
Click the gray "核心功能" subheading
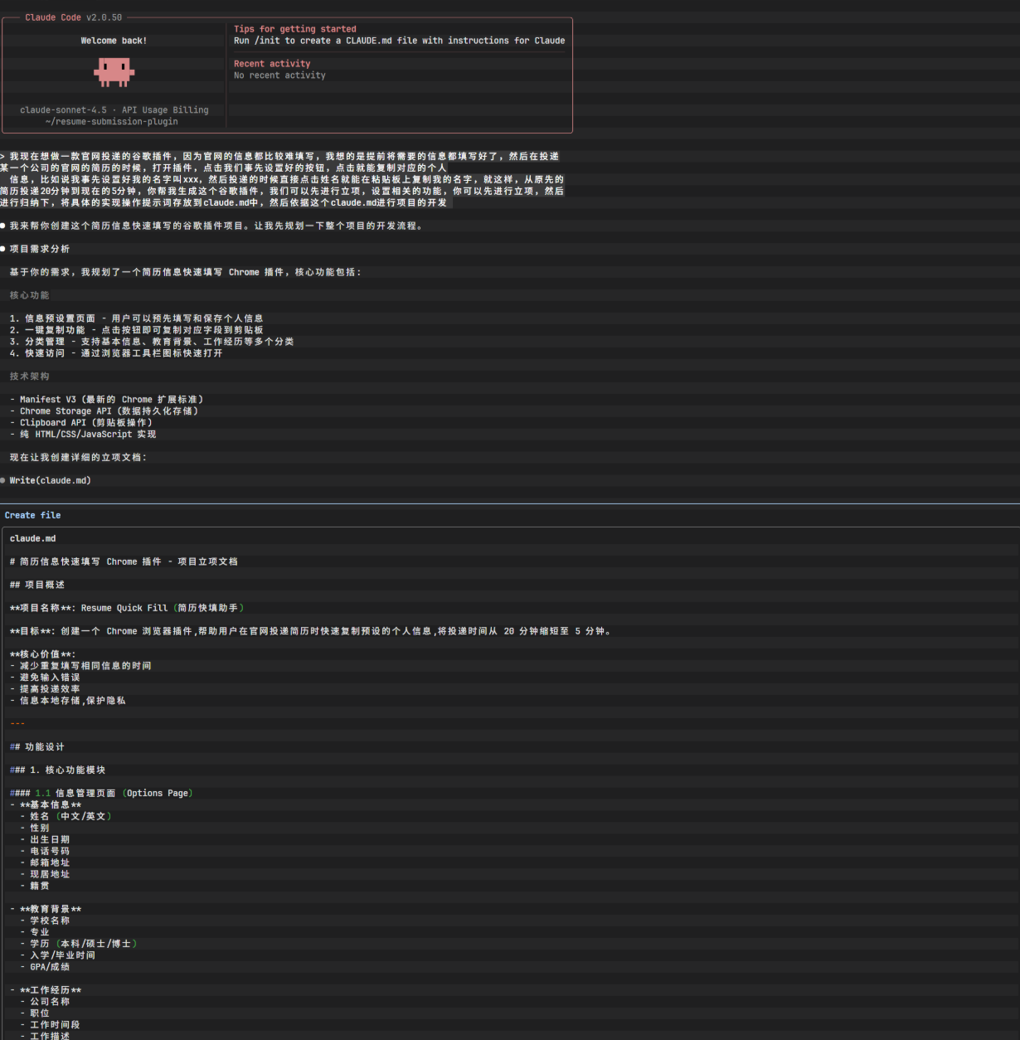point(30,295)
